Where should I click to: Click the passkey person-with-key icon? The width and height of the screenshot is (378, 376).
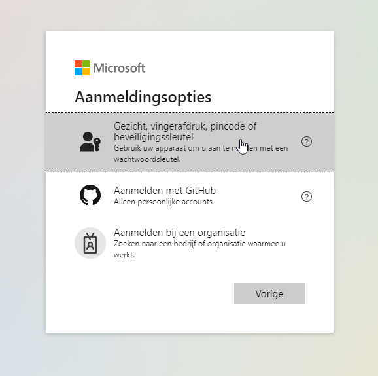click(90, 141)
